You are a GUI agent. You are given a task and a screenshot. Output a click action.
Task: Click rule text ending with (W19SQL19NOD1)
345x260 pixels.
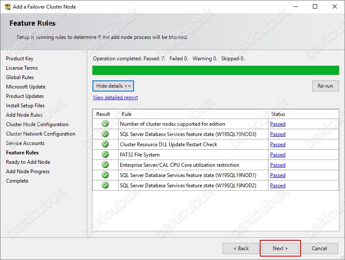tap(188, 175)
